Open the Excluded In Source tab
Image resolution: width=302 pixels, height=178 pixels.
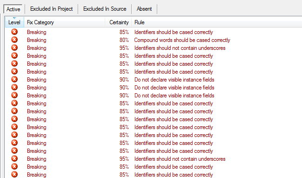(105, 9)
